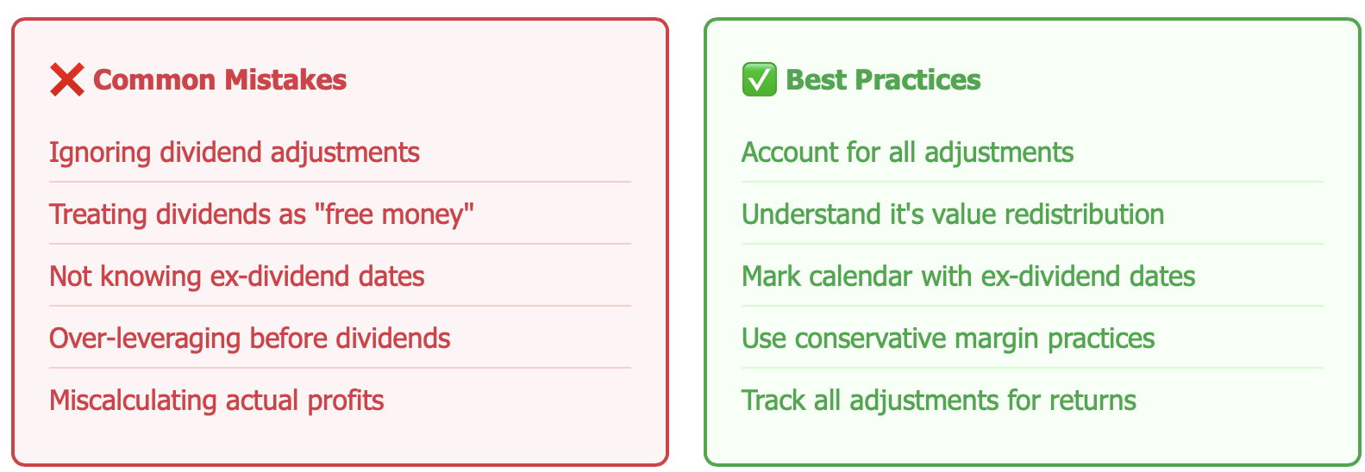The width and height of the screenshot is (1365, 472).
Task: Click the red X cross icon
Action: coord(66,80)
